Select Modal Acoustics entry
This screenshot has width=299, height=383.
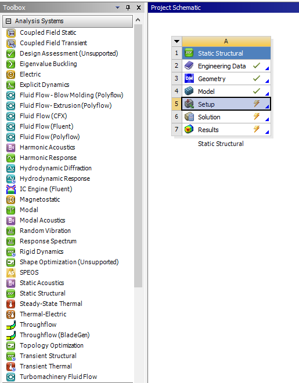click(42, 220)
